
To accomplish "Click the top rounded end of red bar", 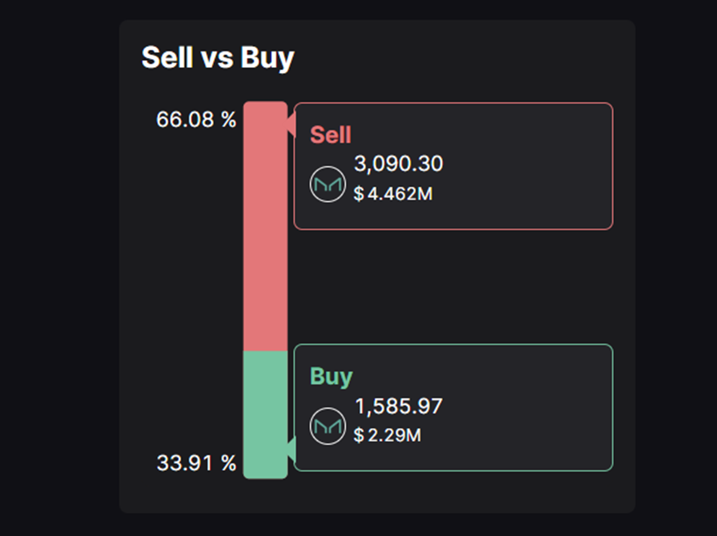I will pyautogui.click(x=265, y=105).
